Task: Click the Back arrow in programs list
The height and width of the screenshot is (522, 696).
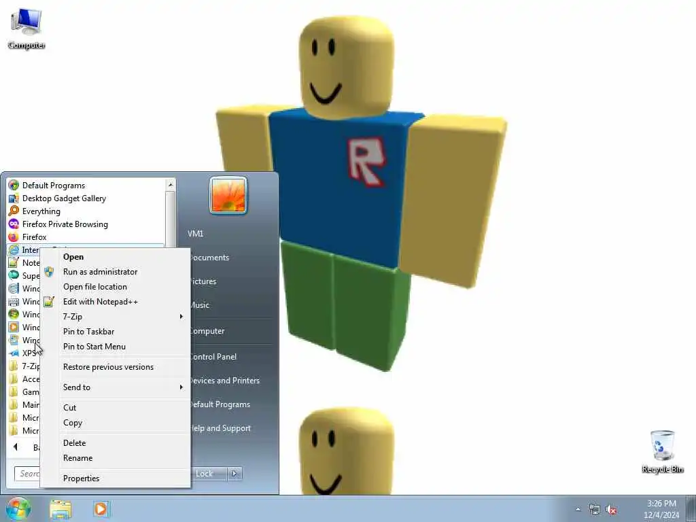Action: tap(15, 447)
